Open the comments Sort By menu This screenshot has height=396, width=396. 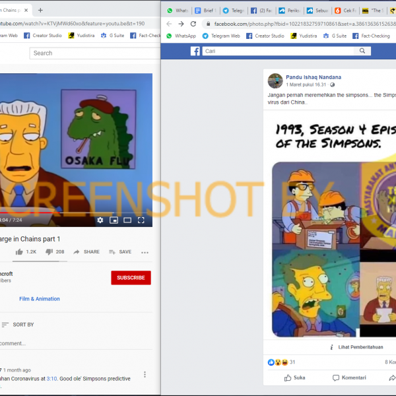18,325
